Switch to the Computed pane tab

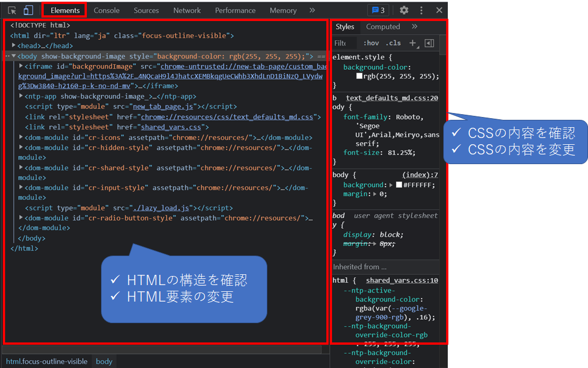(x=383, y=27)
